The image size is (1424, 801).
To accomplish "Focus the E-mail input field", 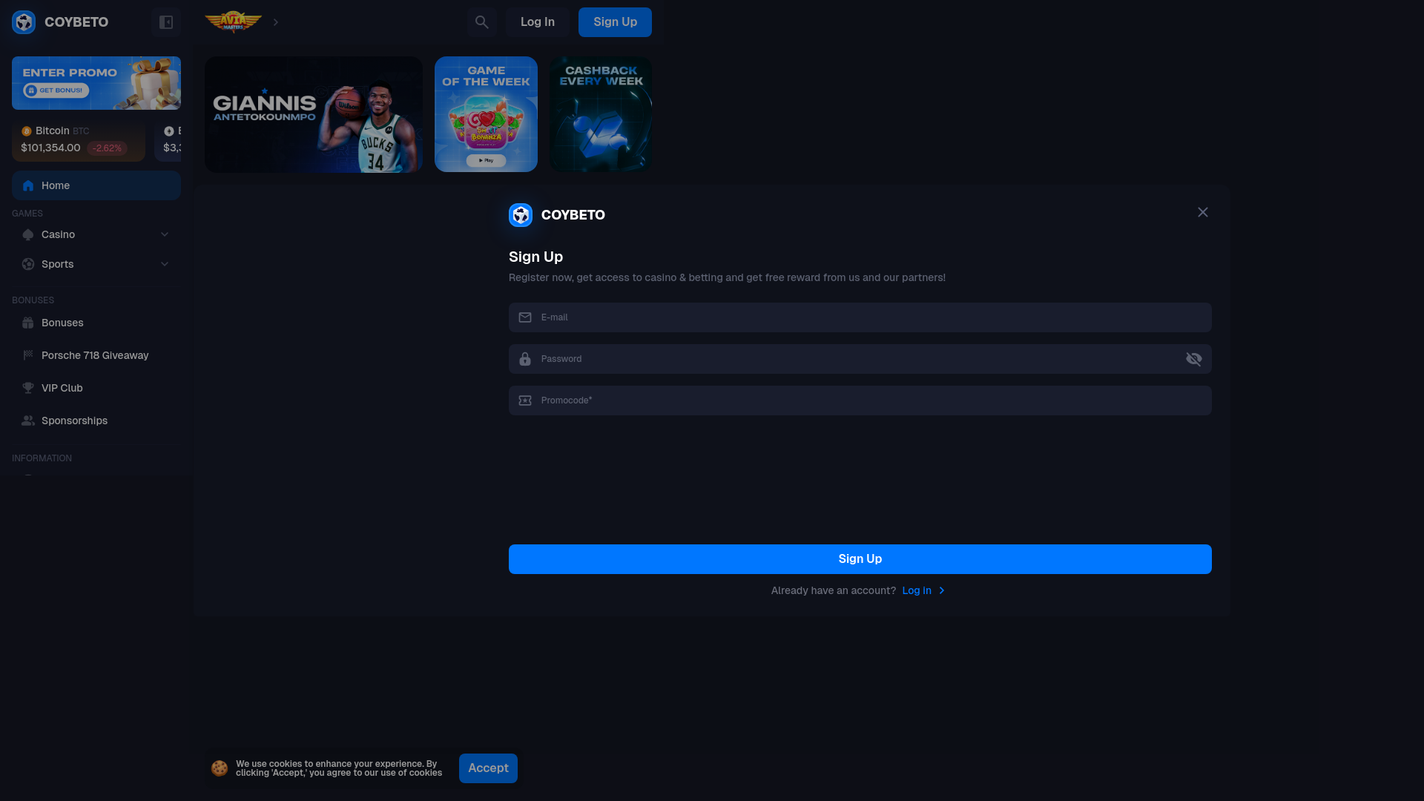I will (x=860, y=317).
